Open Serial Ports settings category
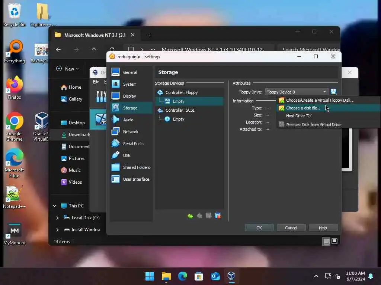381x285 pixels. coord(131,144)
